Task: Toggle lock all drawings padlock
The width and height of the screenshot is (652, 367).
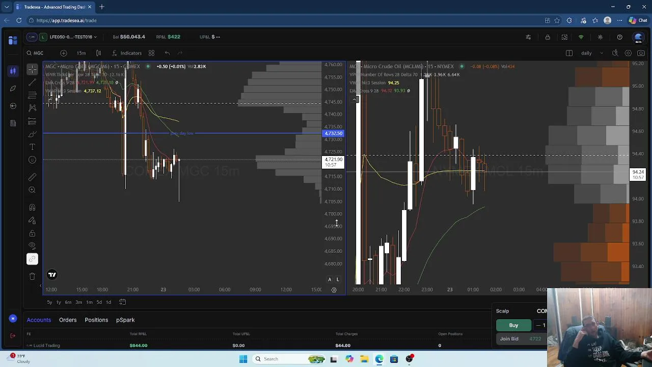Action: (32, 233)
